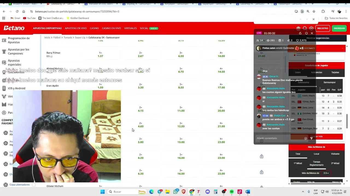
Task: Click the find bar next-result arrow
Action: click(x=307, y=19)
